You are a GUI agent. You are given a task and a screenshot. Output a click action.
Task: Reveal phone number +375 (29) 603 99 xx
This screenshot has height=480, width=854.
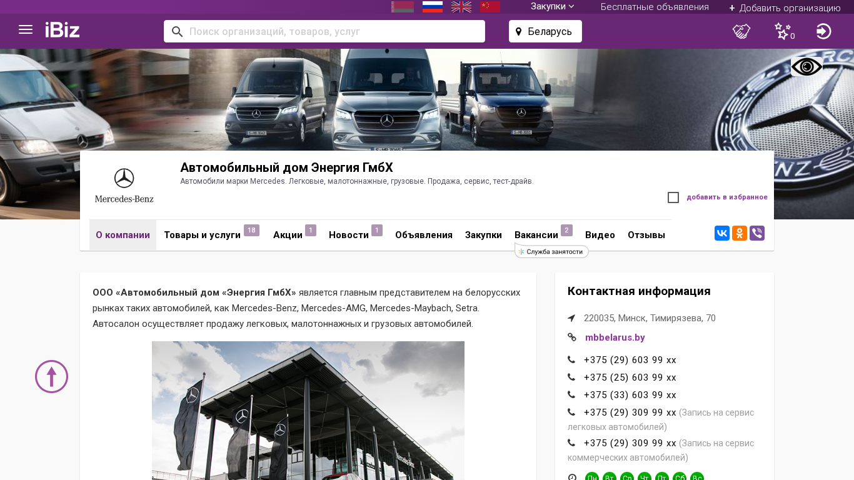pos(630,360)
